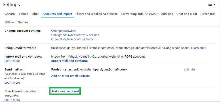This screenshot has height=102, width=221.
Task: Switch to the Add-ons tab
Action: pyautogui.click(x=167, y=14)
